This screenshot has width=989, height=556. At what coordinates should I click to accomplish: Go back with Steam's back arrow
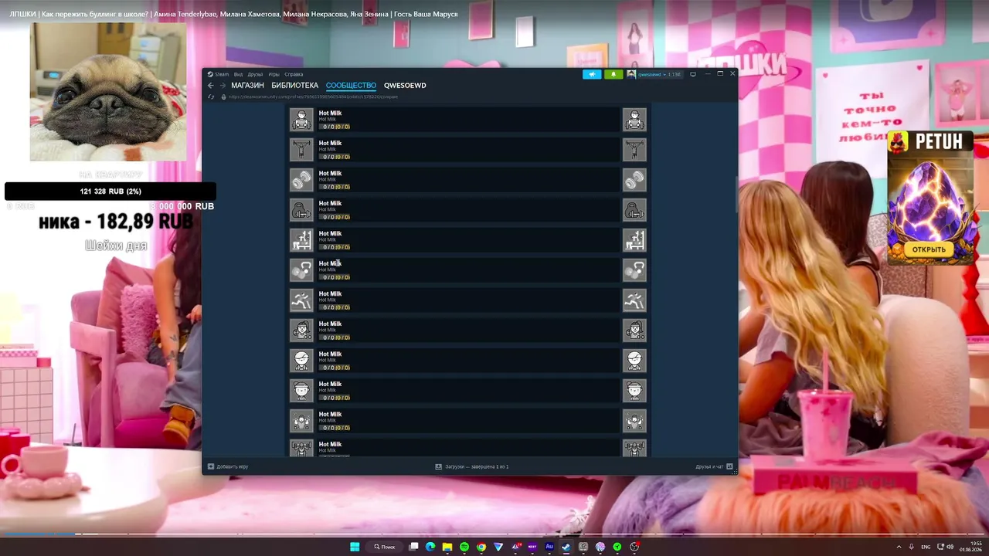coord(210,85)
